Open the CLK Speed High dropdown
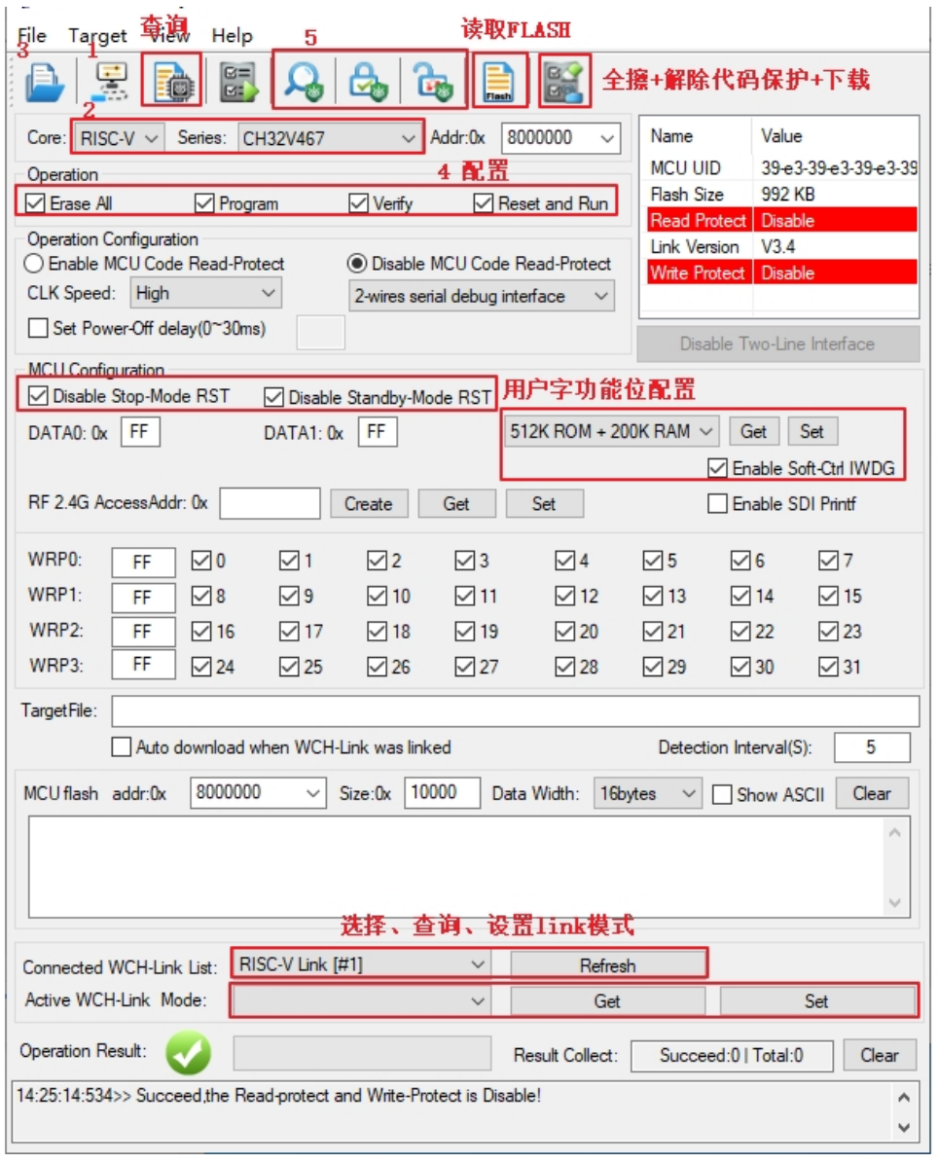 205,293
